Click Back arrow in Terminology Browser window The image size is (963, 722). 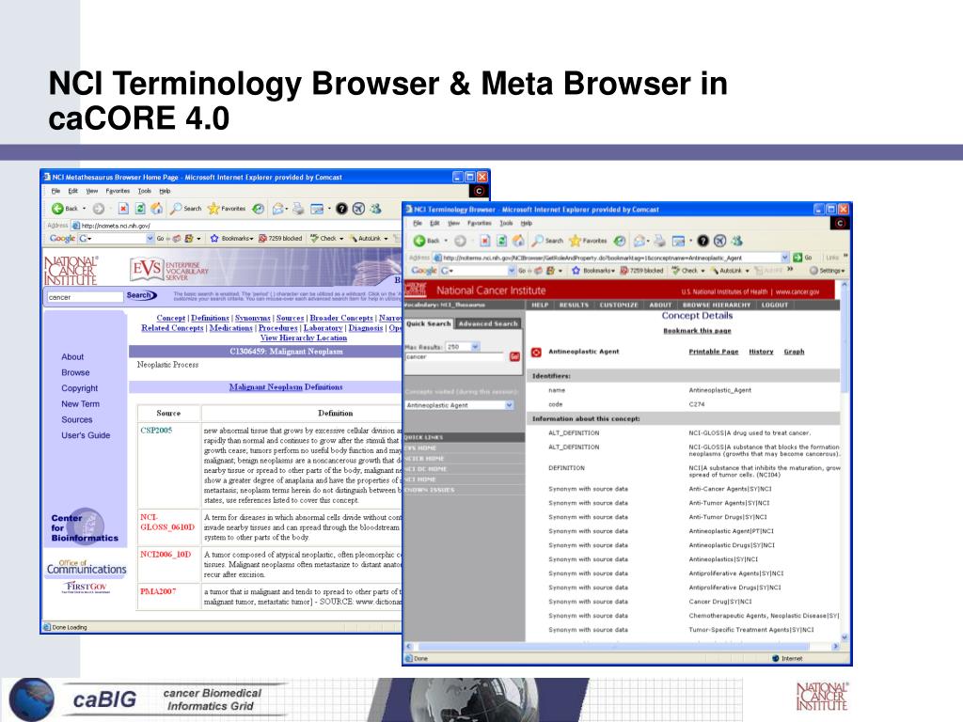pyautogui.click(x=419, y=241)
